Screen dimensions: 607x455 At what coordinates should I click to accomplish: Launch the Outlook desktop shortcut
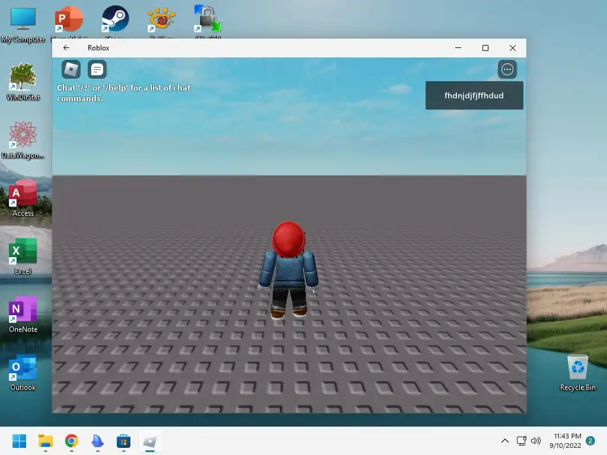[23, 372]
